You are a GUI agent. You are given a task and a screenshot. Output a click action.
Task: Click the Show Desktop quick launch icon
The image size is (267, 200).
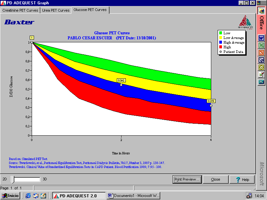coord(43,196)
